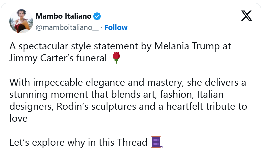
Task: Click the blue verified badge
Action: tap(97, 16)
